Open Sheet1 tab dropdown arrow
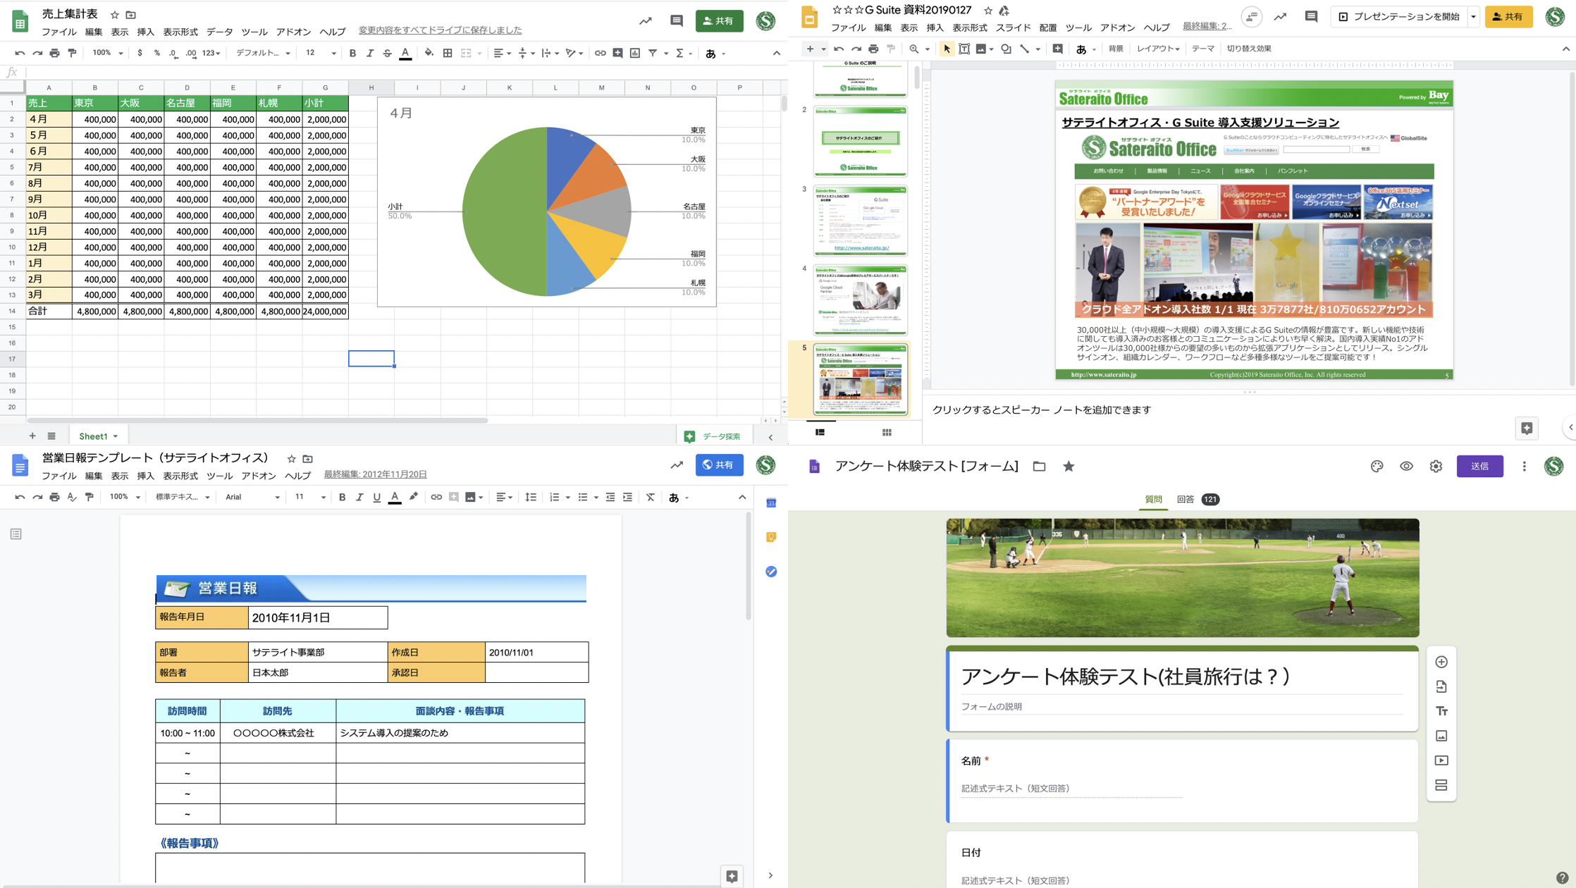This screenshot has width=1576, height=888. [x=116, y=436]
